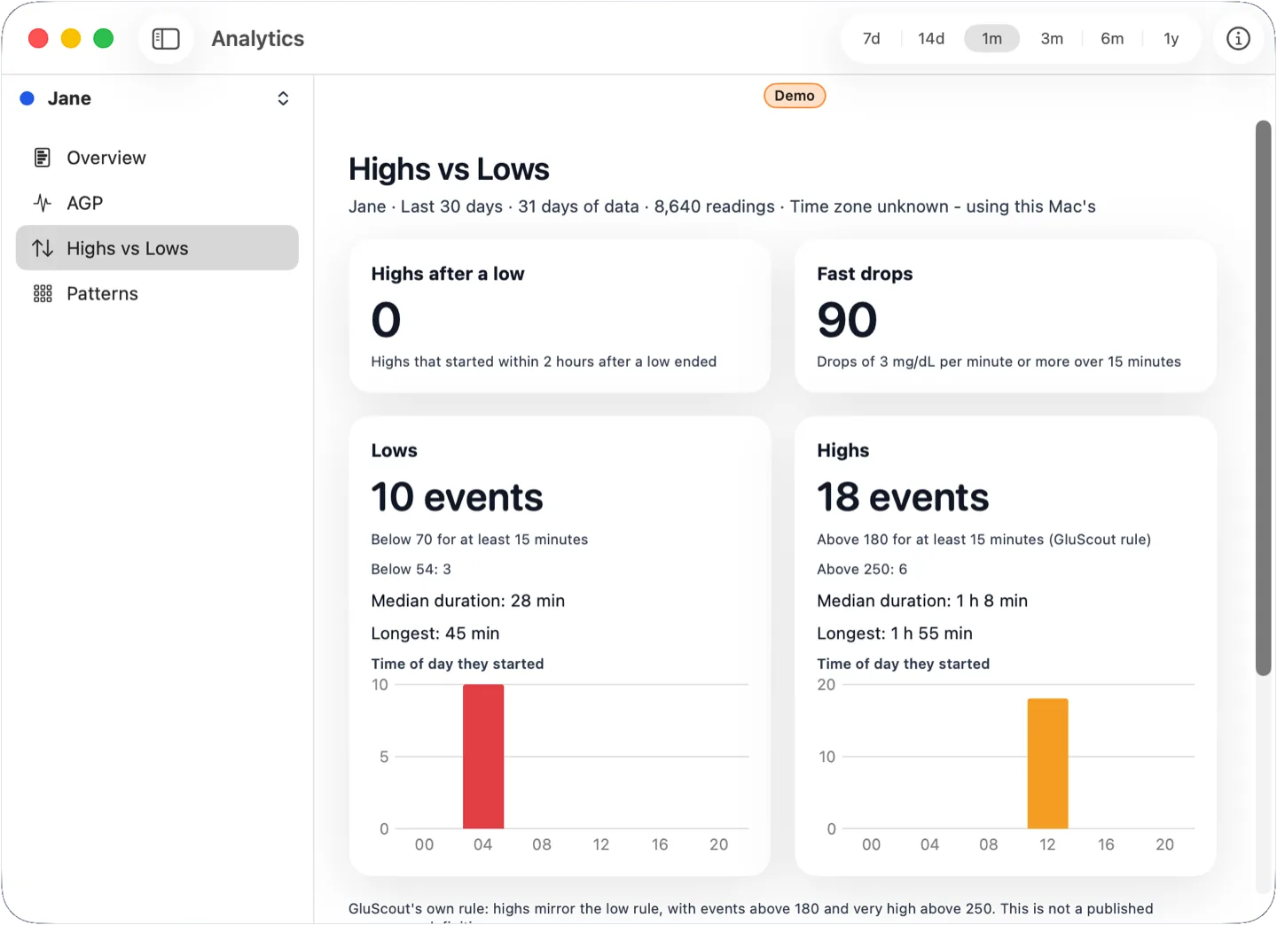This screenshot has width=1277, height=925.
Task: Click 'Above 250: 6' text
Action: coord(862,569)
